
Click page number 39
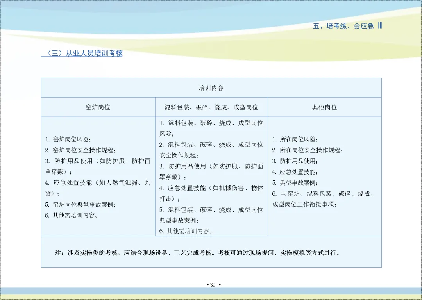(213, 285)
